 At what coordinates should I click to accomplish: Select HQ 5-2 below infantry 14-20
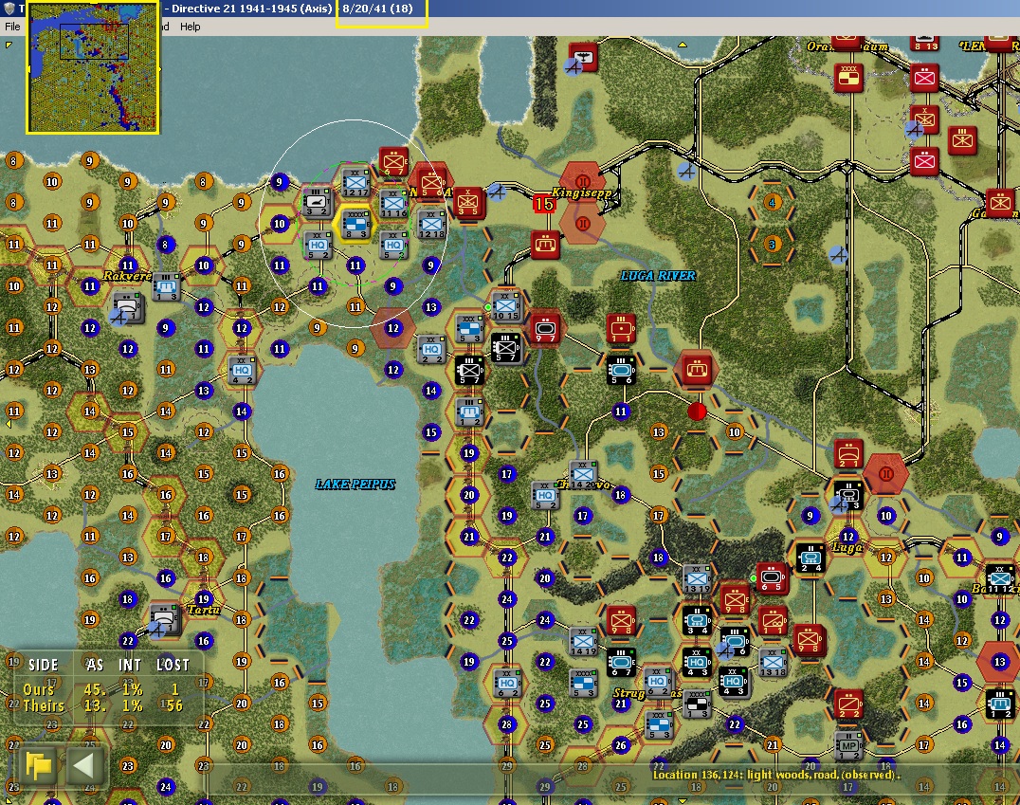tap(545, 496)
